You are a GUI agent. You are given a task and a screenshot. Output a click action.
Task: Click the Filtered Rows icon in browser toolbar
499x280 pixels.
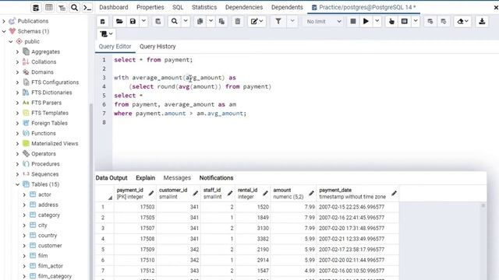[62, 7]
